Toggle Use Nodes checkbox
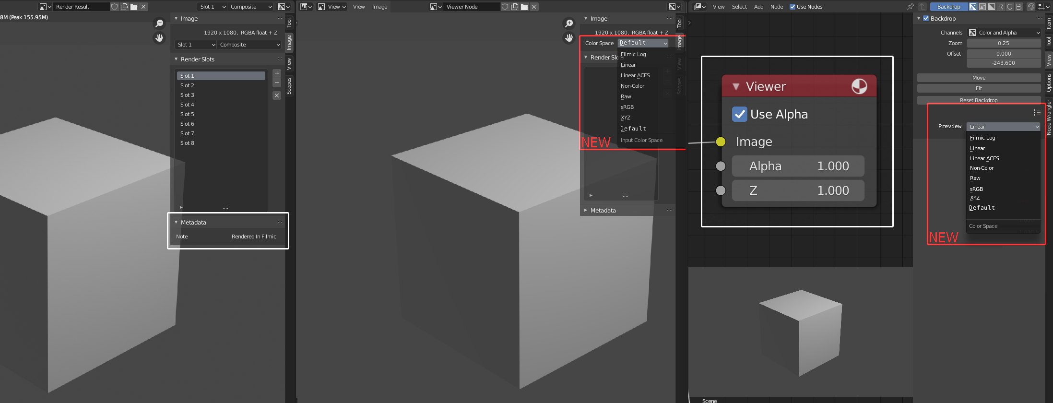The width and height of the screenshot is (1053, 403). pyautogui.click(x=793, y=7)
